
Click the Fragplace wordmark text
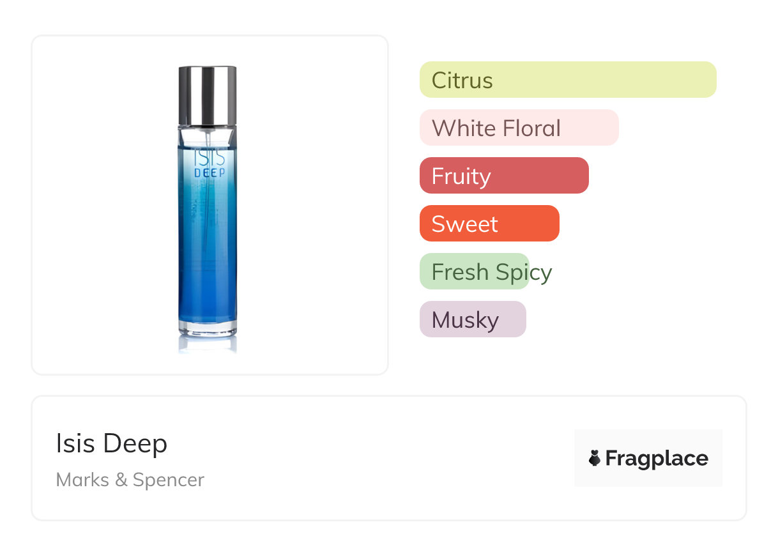pyautogui.click(x=657, y=458)
